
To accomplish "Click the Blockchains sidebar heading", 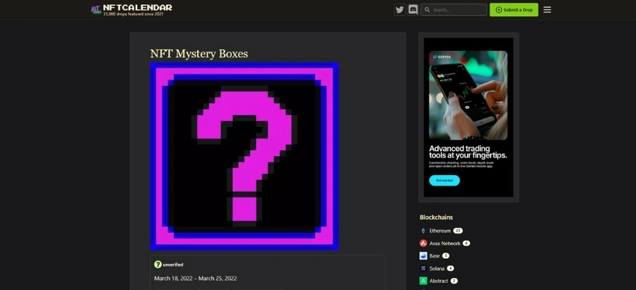I will click(x=436, y=217).
